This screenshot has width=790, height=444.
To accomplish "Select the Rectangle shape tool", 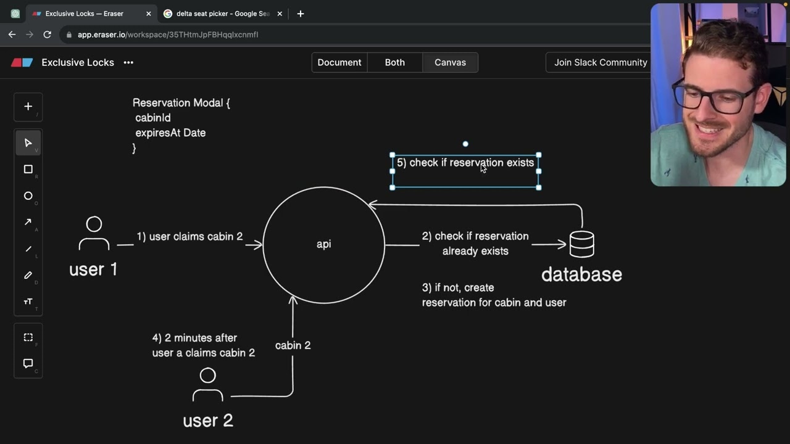I will (x=28, y=170).
